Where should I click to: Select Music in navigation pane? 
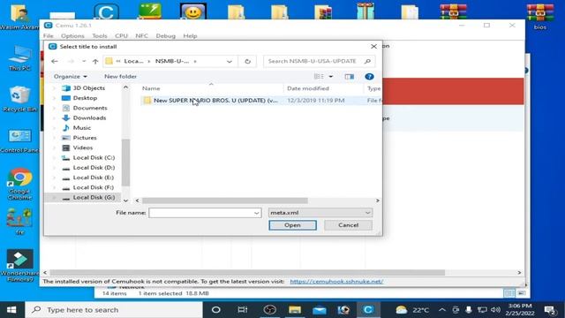click(82, 127)
